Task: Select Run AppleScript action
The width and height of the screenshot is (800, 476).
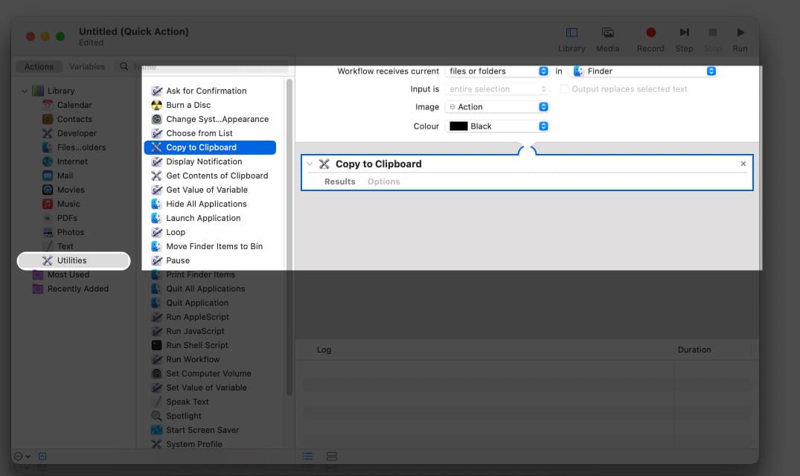Action: pyautogui.click(x=197, y=317)
